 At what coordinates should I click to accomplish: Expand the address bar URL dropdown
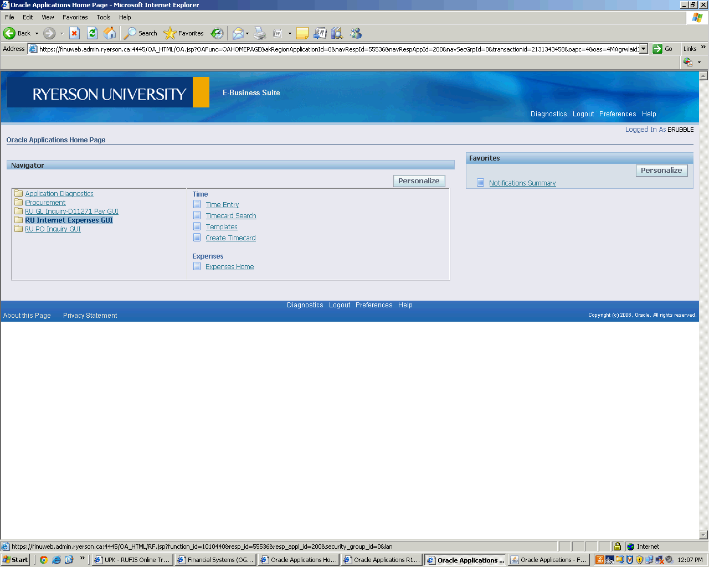pos(643,49)
